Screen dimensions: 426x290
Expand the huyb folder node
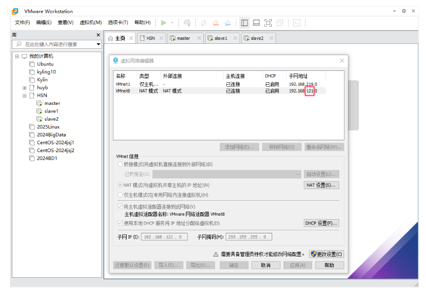tap(25, 88)
